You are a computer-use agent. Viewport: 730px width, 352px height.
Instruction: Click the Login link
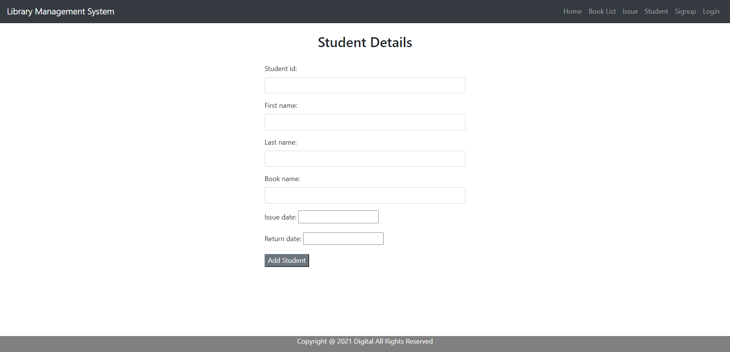point(711,11)
